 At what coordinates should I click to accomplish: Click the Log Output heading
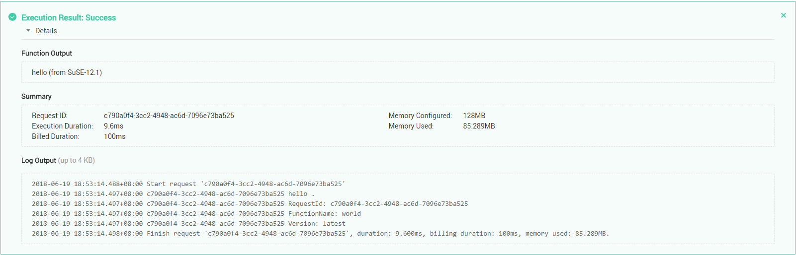pos(39,160)
